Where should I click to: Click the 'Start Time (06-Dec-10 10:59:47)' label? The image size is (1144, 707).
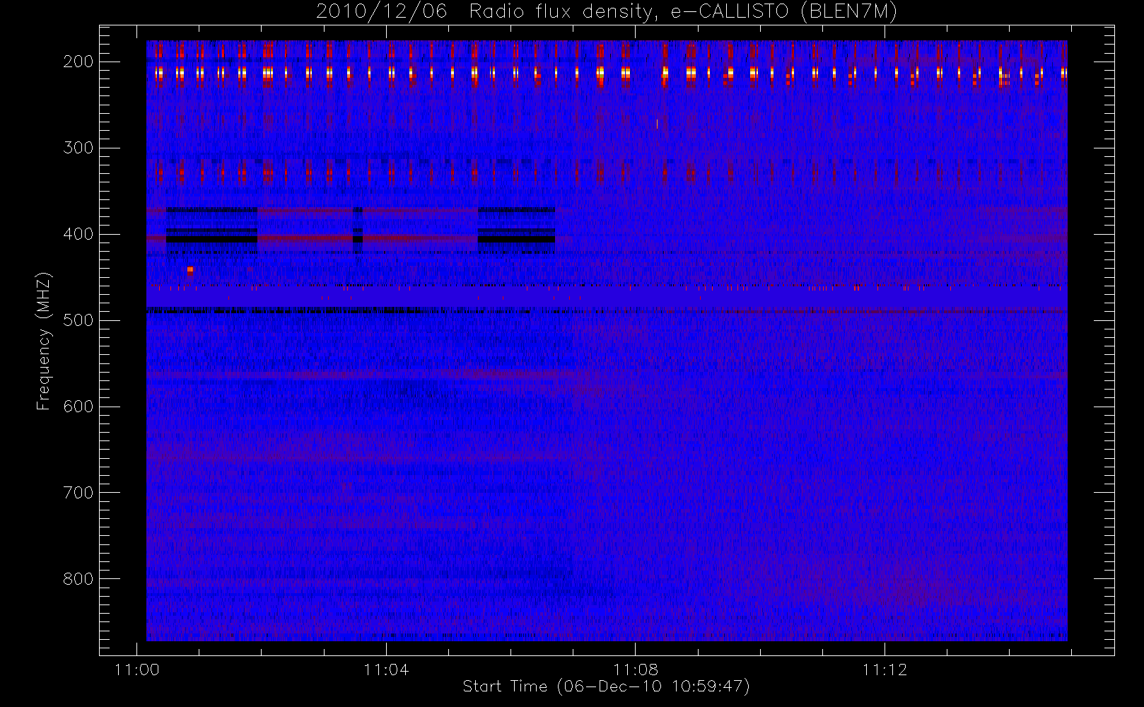point(606,686)
